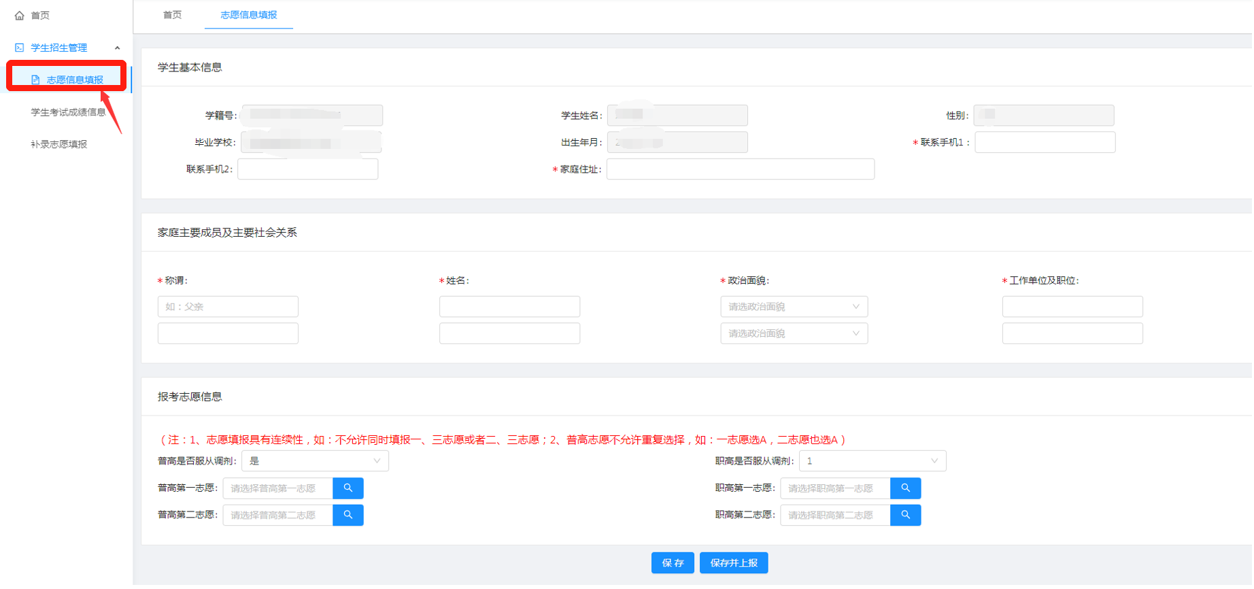Image resolution: width=1254 pixels, height=589 pixels.
Task: Click the second-row 称谓 input field
Action: pos(228,334)
